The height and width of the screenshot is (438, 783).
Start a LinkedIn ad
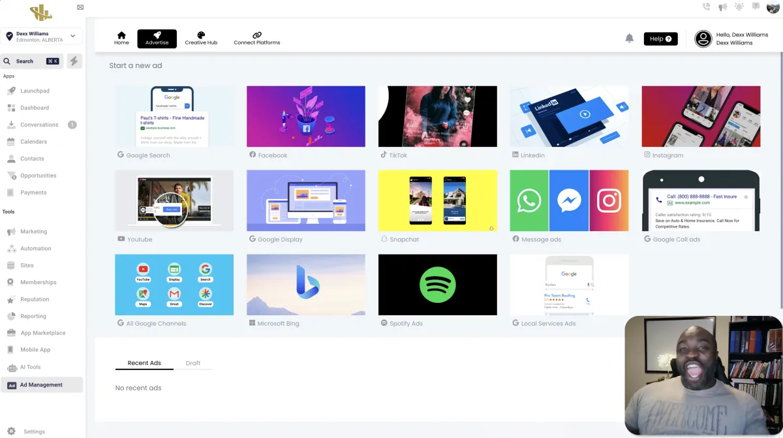(570, 116)
